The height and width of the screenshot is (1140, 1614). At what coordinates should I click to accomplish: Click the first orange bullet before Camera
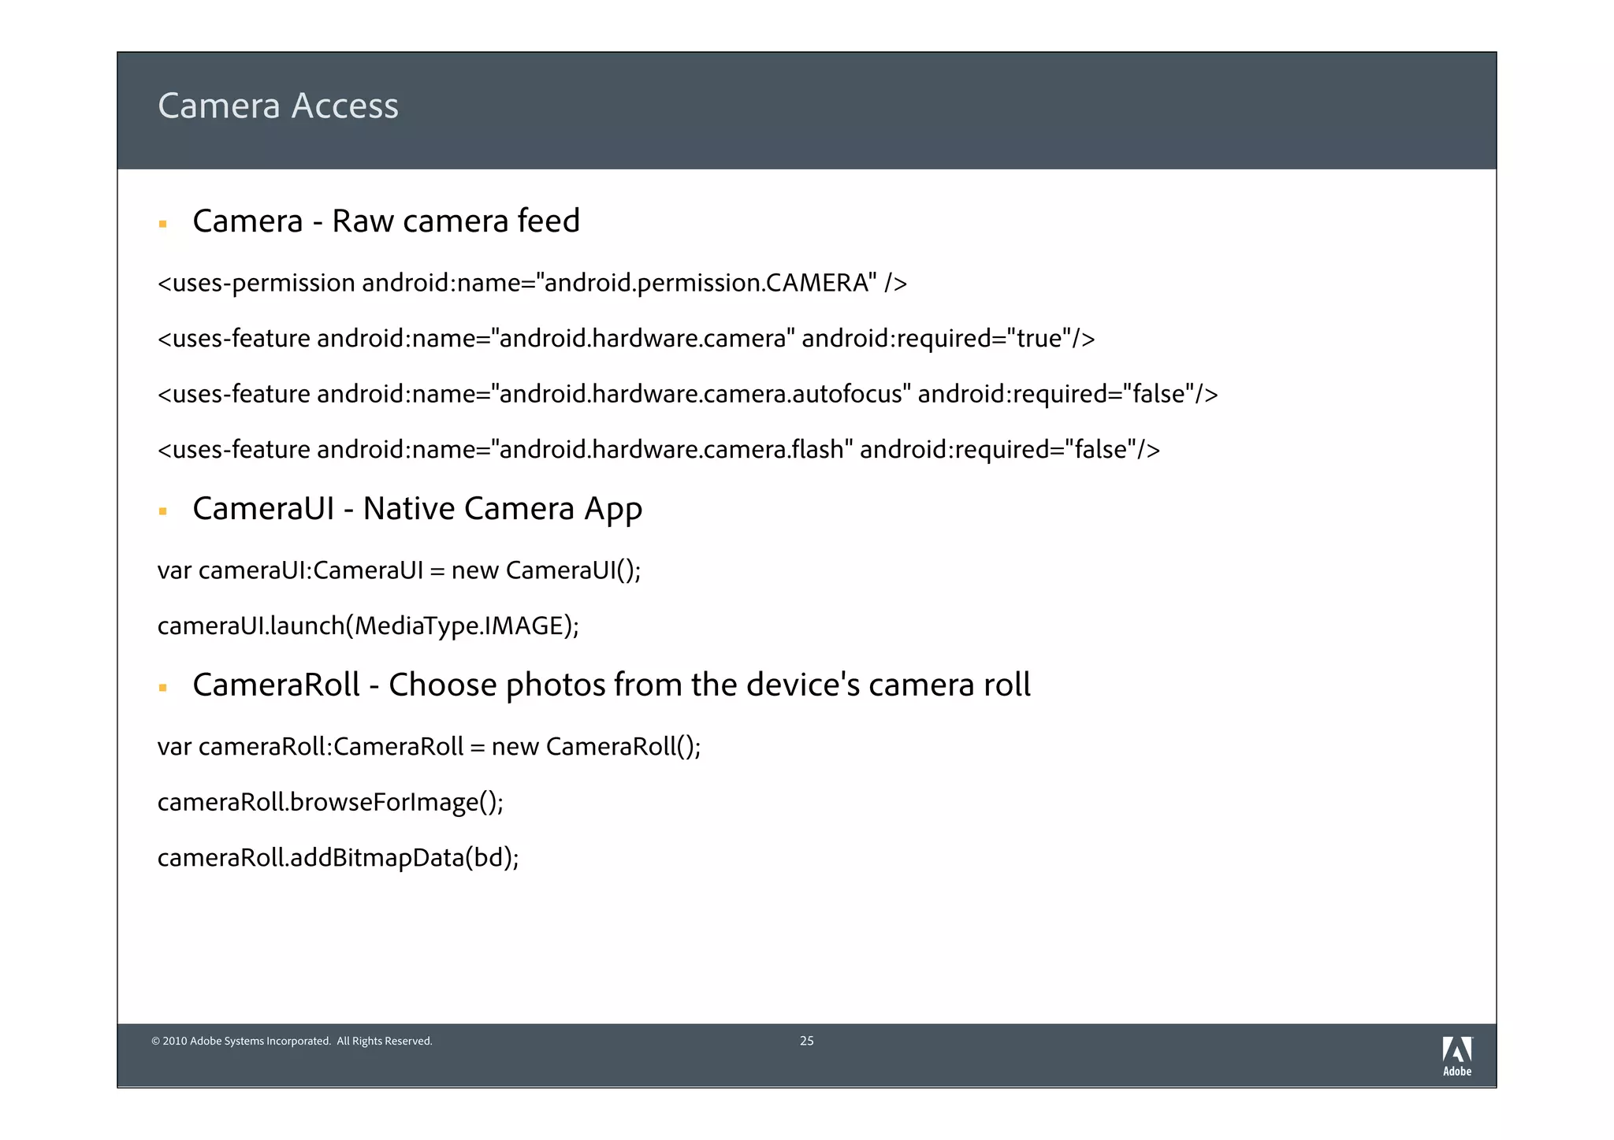pyautogui.click(x=163, y=225)
